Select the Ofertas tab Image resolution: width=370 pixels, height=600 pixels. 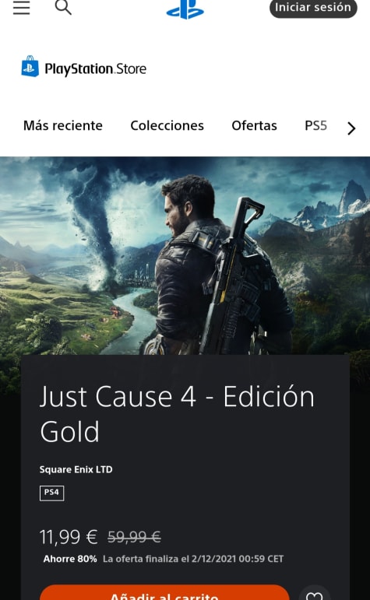(x=255, y=125)
